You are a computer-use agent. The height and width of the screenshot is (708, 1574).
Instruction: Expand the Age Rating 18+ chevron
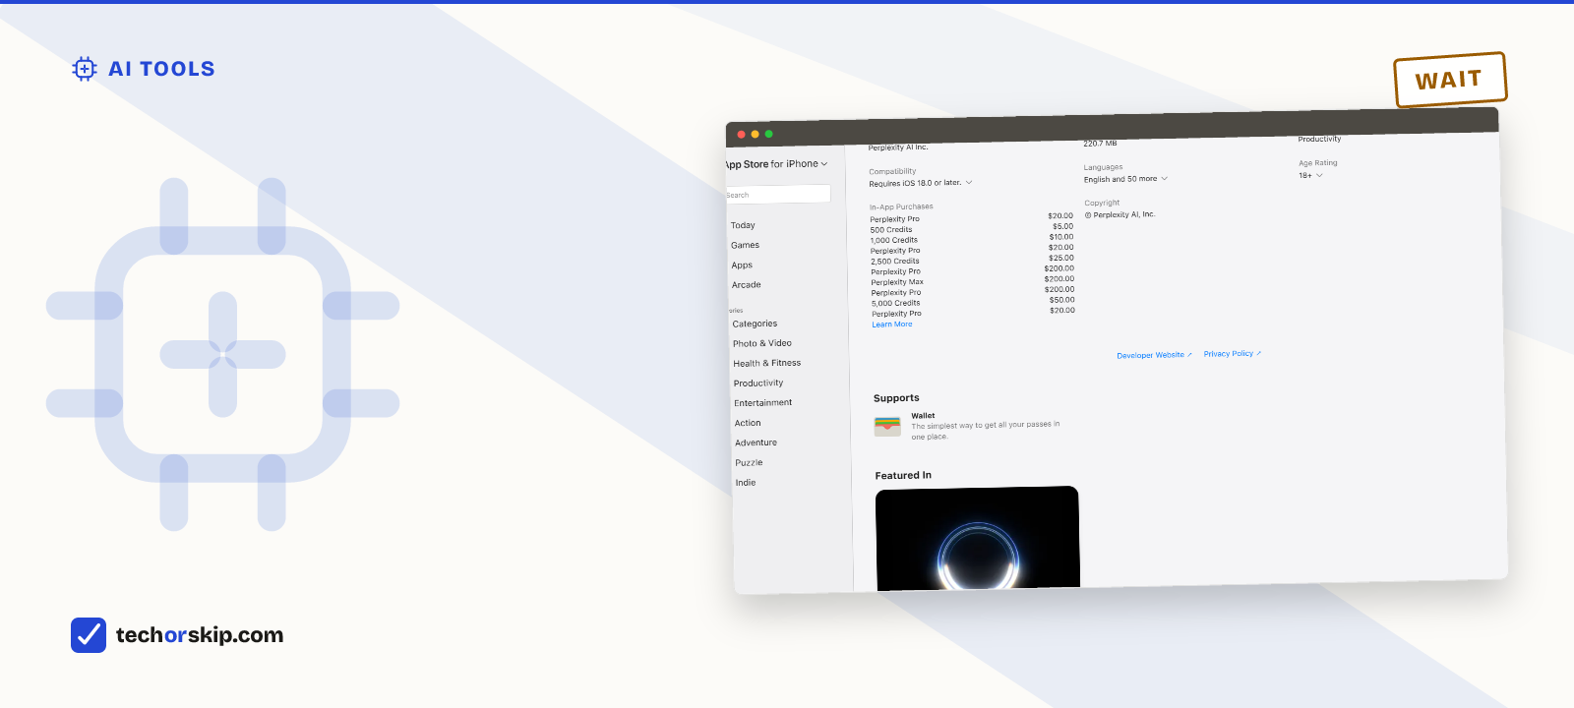1319,175
